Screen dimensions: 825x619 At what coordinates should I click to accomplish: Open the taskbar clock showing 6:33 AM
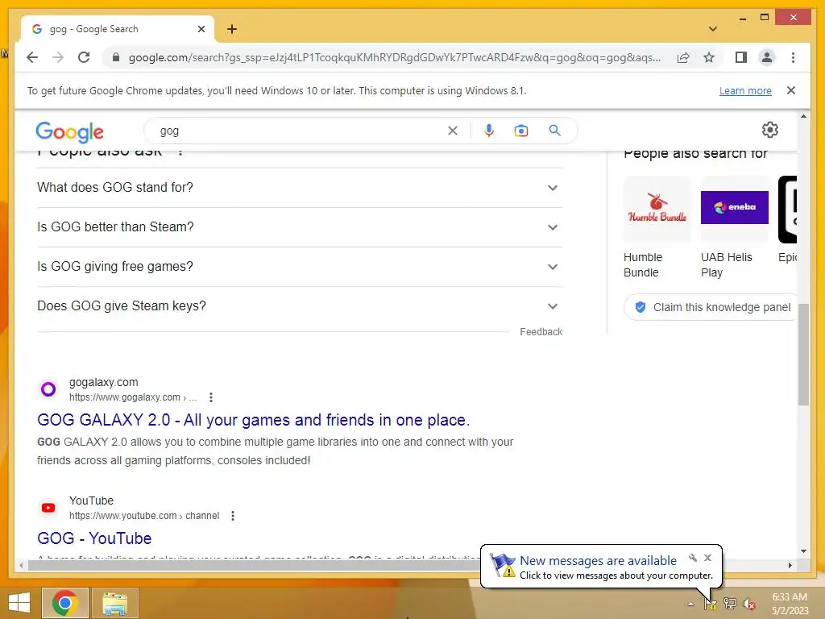[790, 604]
